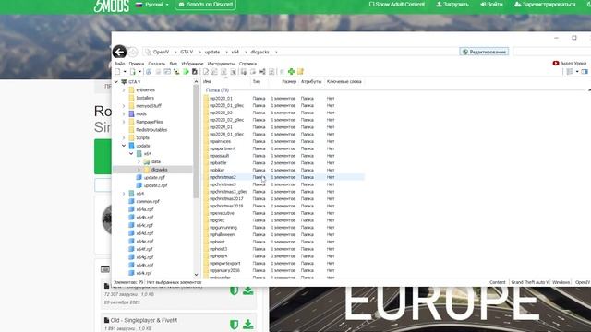Click GTA V in the breadcrumb path
Viewport: 591px width, 332px height.
point(187,52)
